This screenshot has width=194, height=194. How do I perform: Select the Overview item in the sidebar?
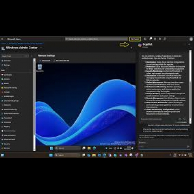(x=6, y=61)
